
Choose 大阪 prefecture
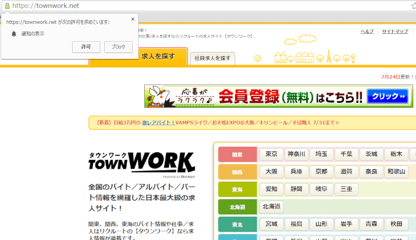pos(271,172)
